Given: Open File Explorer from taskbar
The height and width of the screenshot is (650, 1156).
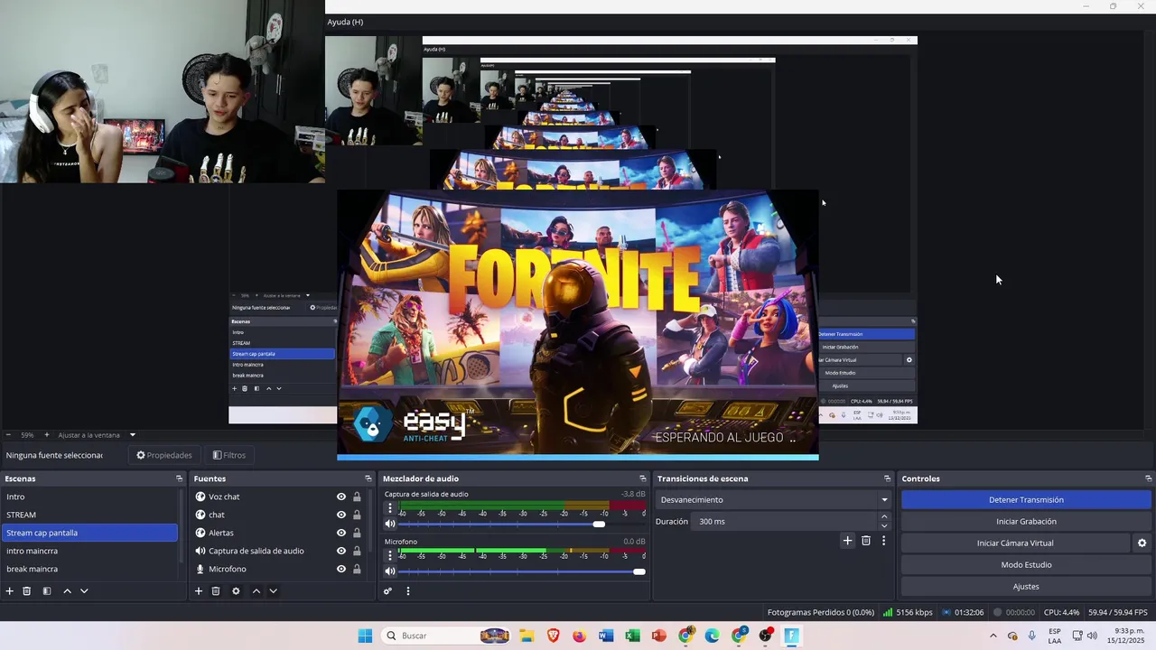Looking at the screenshot, I should pos(527,636).
